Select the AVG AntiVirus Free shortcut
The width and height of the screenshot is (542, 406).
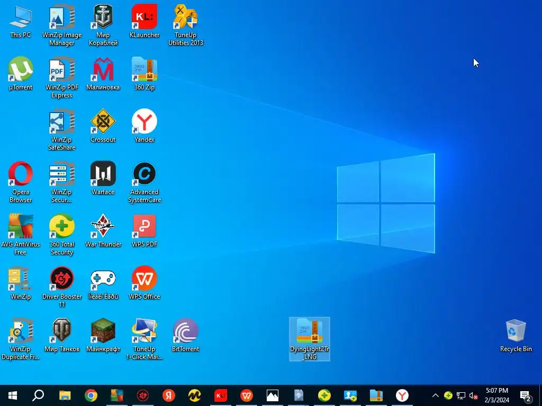click(x=21, y=235)
